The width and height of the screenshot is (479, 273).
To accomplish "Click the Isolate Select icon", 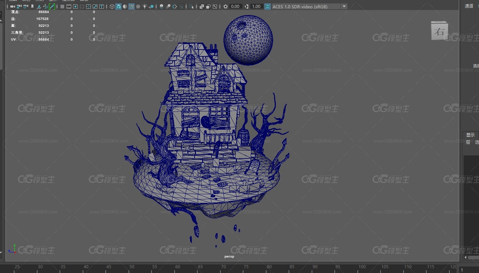I will click(x=191, y=7).
